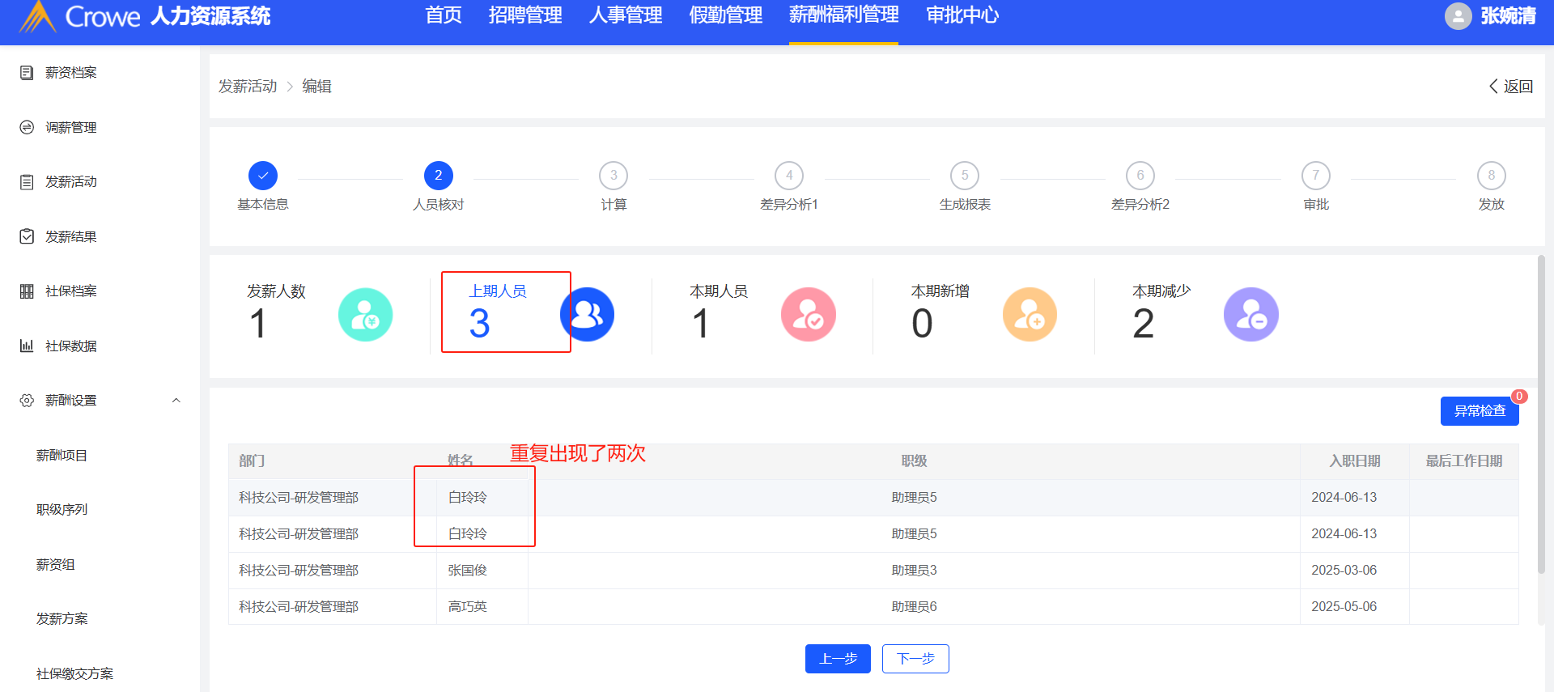The height and width of the screenshot is (692, 1554).
Task: Click the 助理员6 rank cell
Action: pyautogui.click(x=914, y=607)
